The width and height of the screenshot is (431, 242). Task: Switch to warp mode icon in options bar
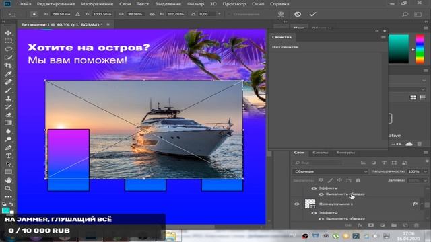281,14
